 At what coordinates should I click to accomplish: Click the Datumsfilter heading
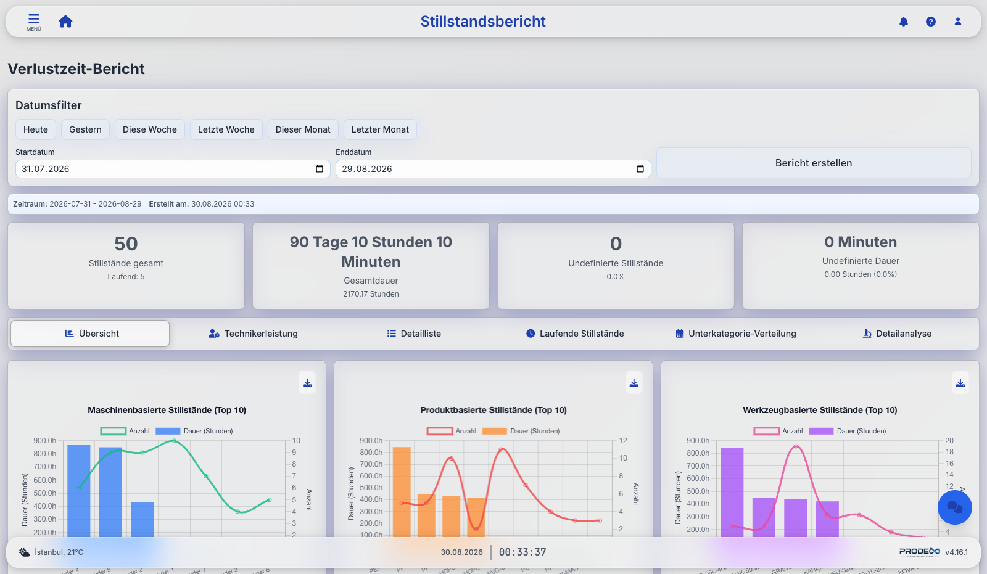tap(49, 105)
